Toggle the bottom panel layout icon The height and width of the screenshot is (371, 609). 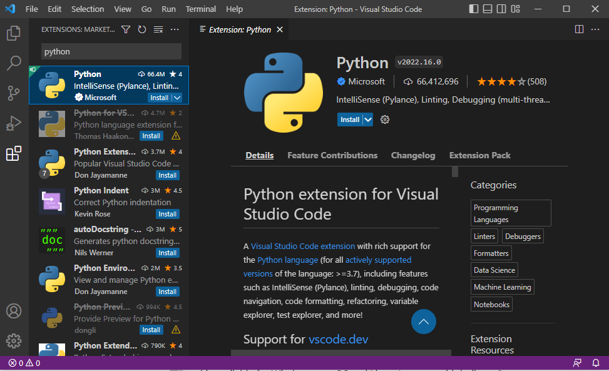click(488, 9)
